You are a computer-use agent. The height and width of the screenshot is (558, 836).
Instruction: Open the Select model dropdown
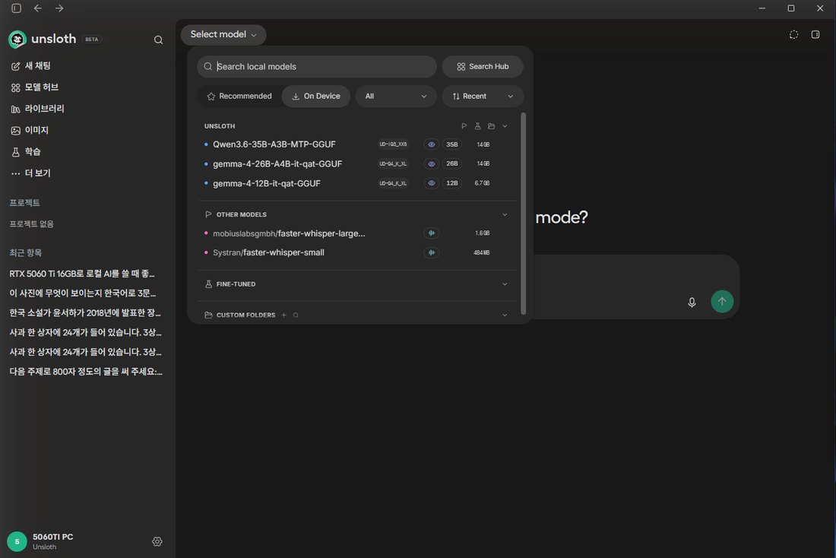tap(223, 35)
